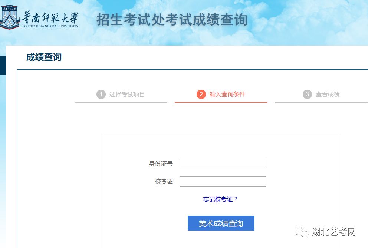Click the South China Normal University crest logo

click(x=10, y=17)
